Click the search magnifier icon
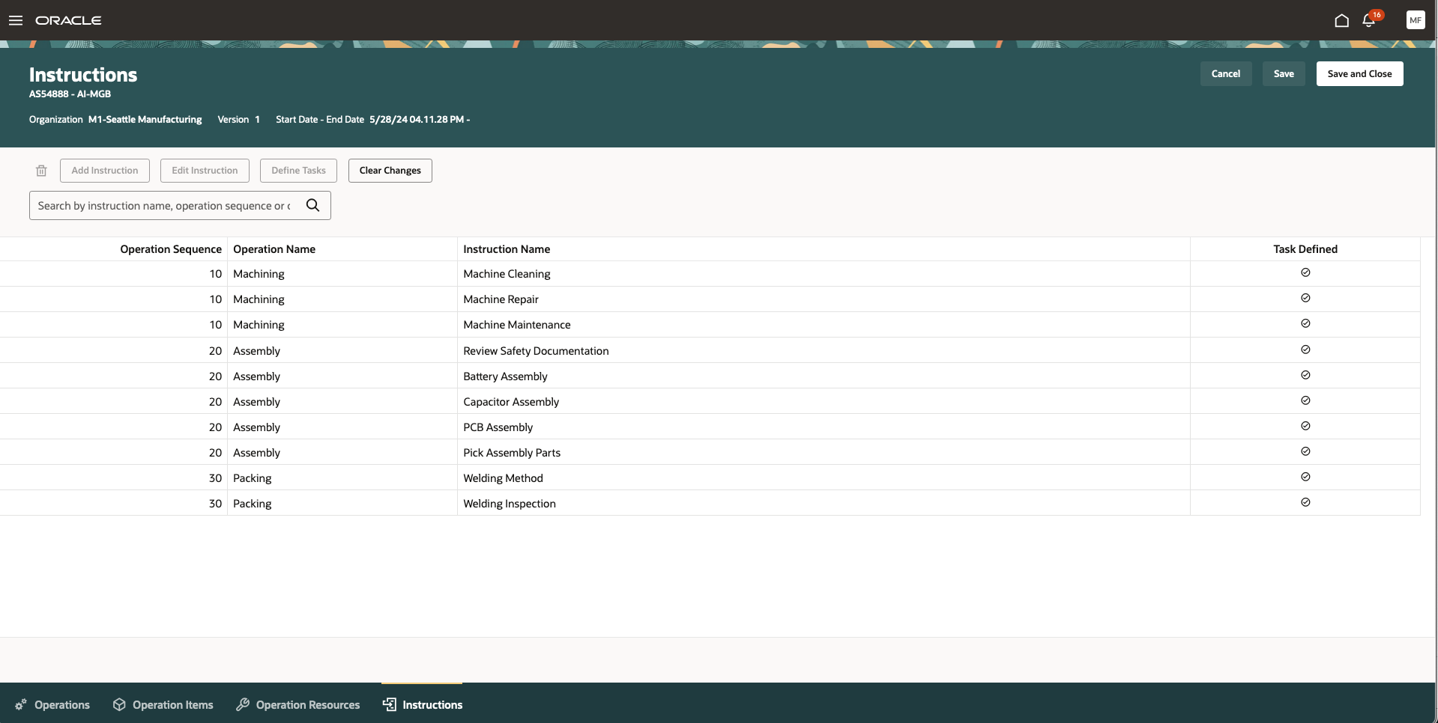 313,205
